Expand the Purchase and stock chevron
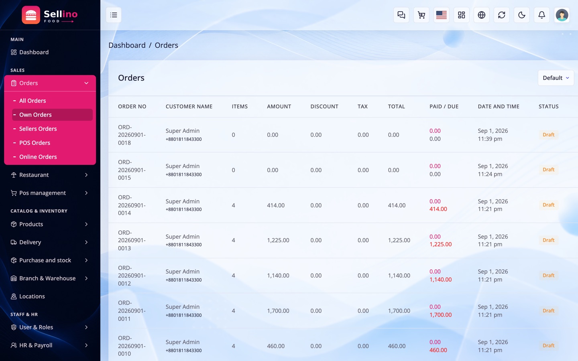 86,260
